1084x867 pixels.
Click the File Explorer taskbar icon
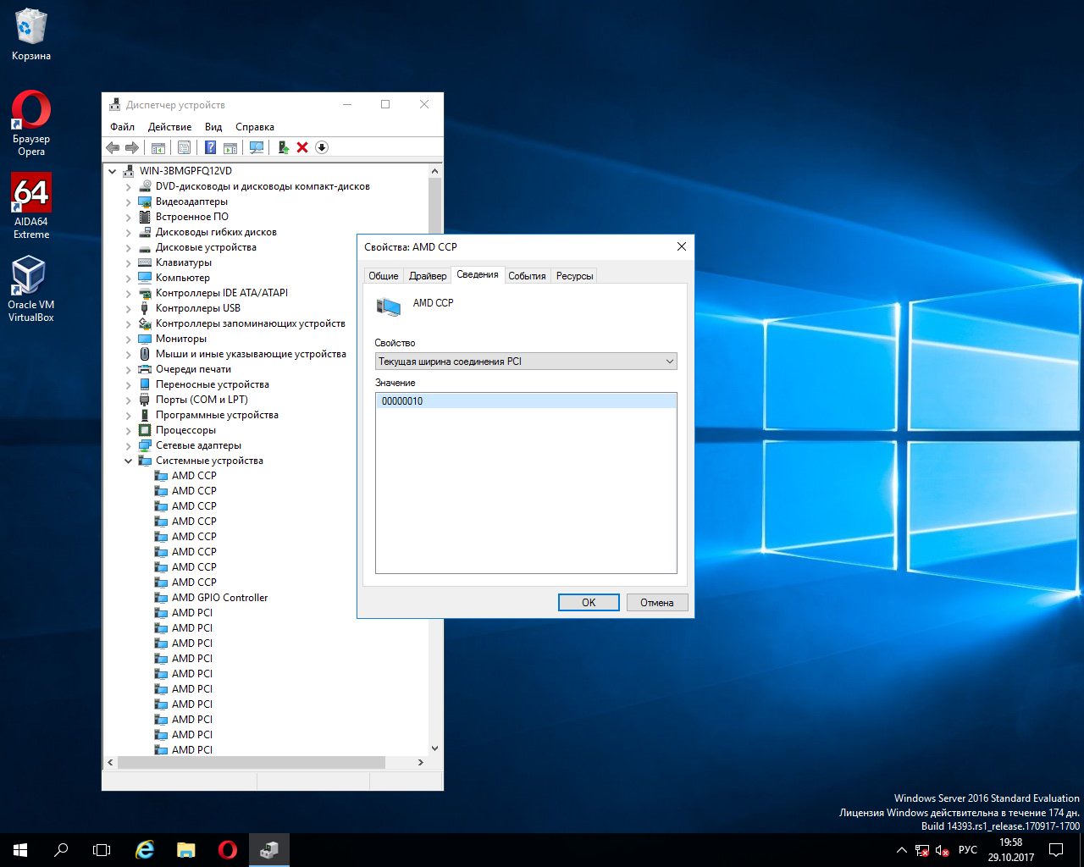(x=186, y=849)
